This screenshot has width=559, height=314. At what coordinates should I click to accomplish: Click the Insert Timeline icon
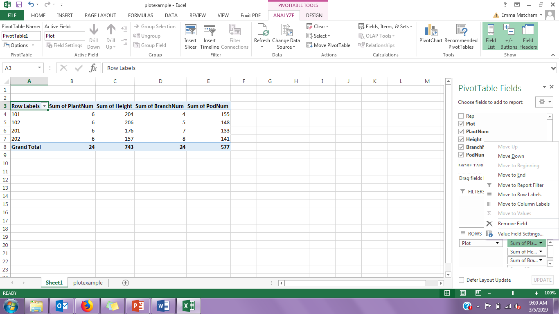pyautogui.click(x=210, y=31)
